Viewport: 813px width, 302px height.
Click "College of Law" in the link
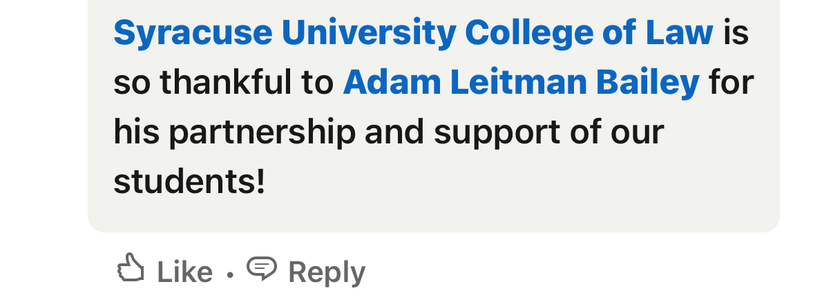[589, 32]
